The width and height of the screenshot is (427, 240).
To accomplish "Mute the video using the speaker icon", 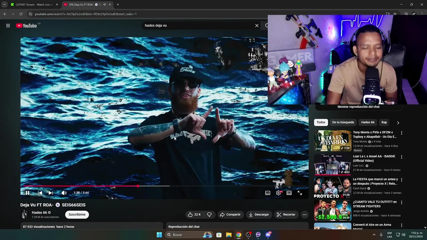I will (64, 193).
